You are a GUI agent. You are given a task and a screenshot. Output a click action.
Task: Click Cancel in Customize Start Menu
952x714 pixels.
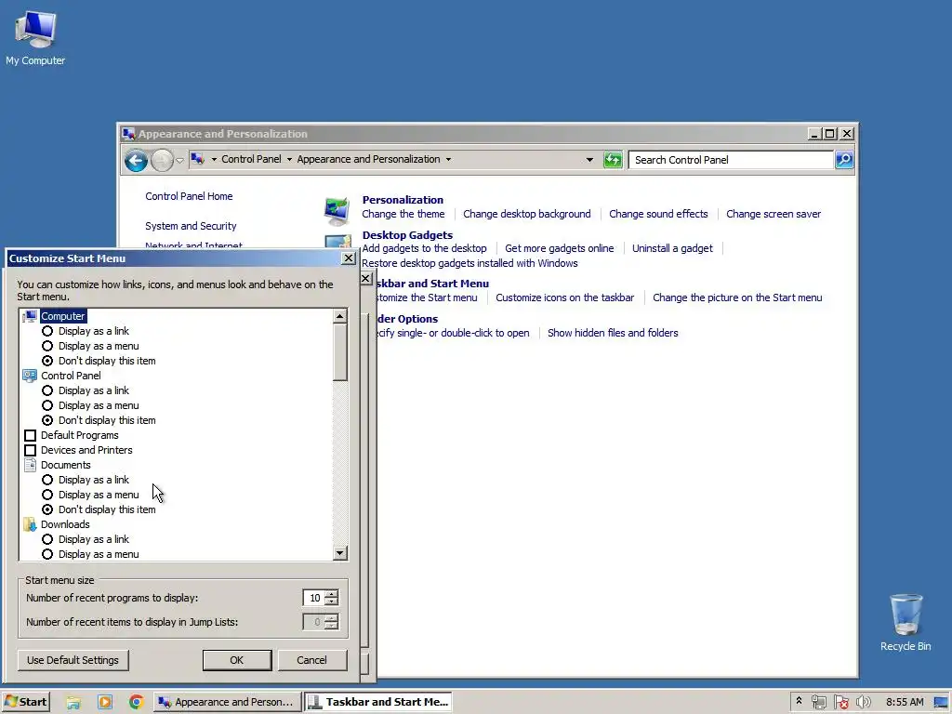click(312, 660)
